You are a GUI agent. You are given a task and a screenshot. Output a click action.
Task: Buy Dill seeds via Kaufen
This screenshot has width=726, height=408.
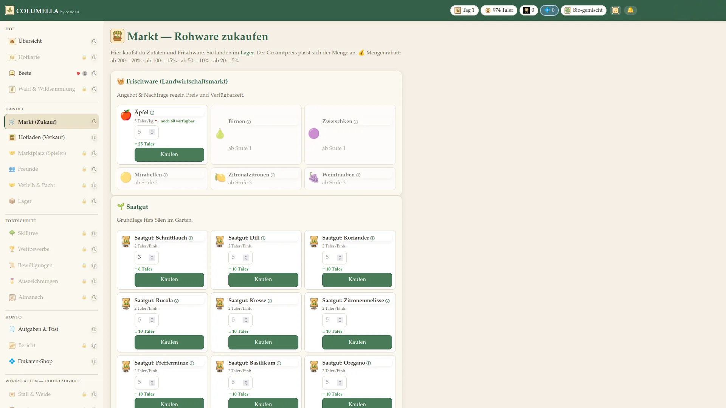(x=263, y=280)
